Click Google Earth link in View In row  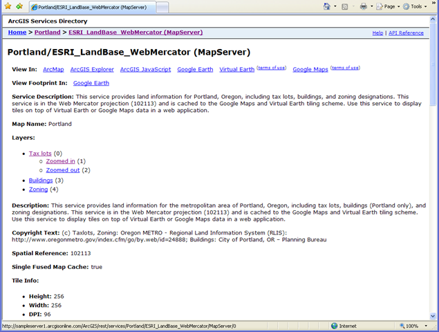[195, 69]
